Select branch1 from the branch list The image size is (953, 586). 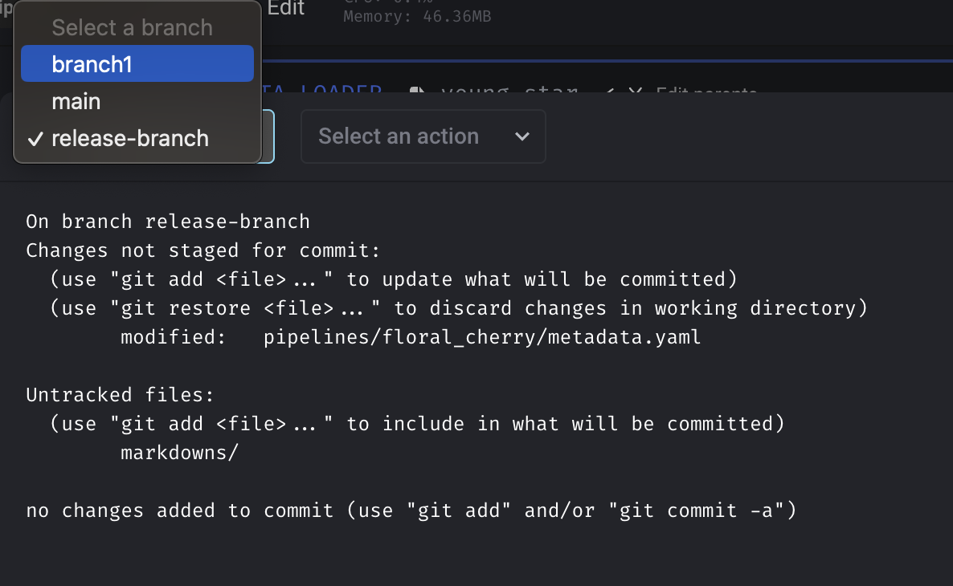137,63
